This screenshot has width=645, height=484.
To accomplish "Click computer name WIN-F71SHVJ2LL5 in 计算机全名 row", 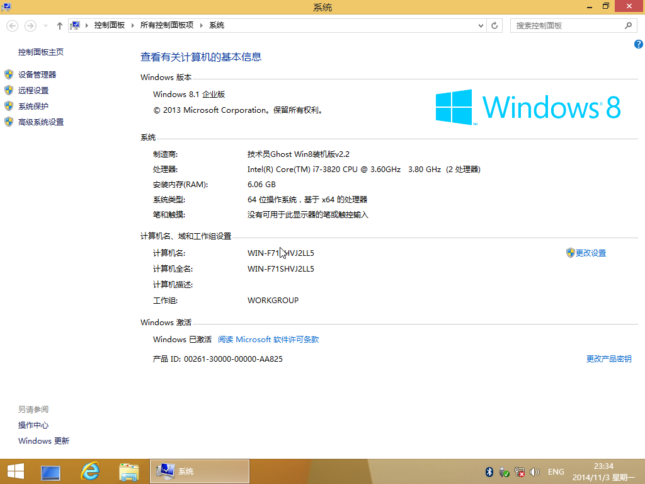I will pyautogui.click(x=280, y=269).
